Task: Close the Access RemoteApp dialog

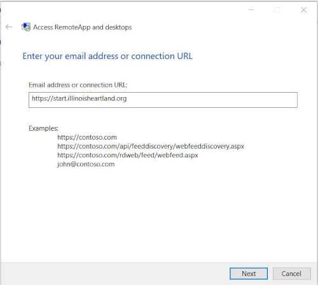Action: click(x=303, y=10)
